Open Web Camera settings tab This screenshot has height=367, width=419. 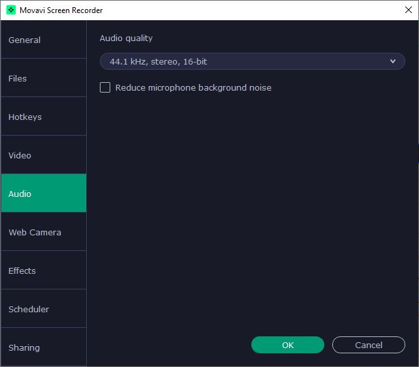44,231
